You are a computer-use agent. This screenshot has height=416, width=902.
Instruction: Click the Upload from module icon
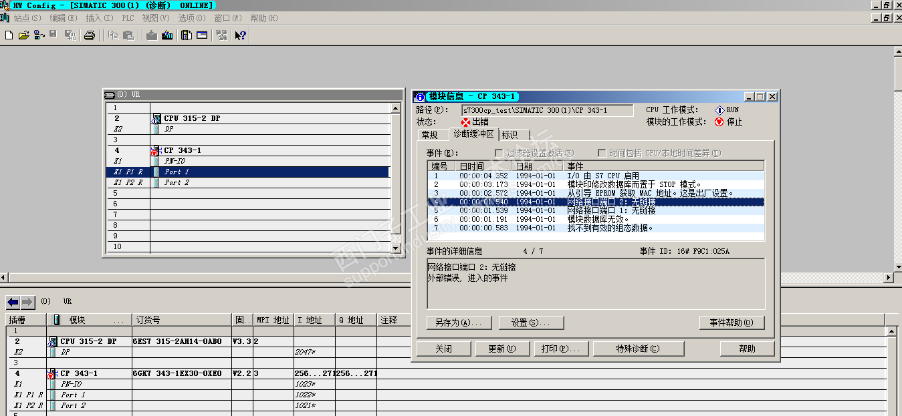point(167,35)
